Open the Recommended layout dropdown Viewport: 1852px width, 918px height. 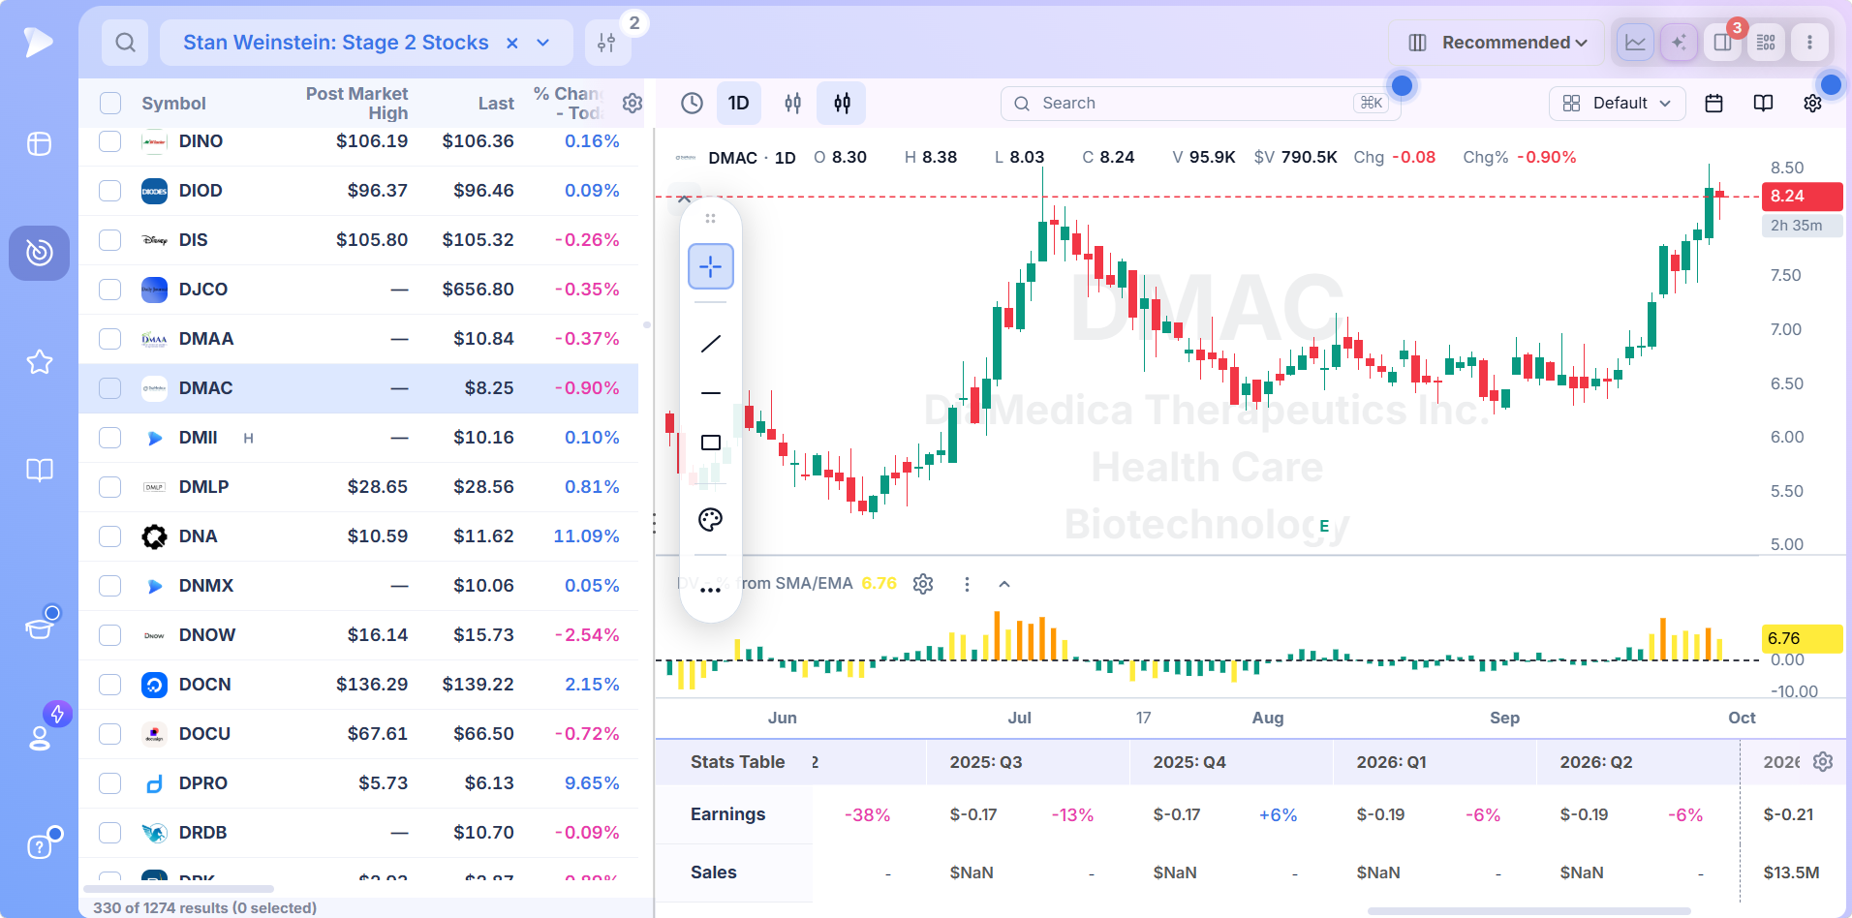pos(1498,43)
